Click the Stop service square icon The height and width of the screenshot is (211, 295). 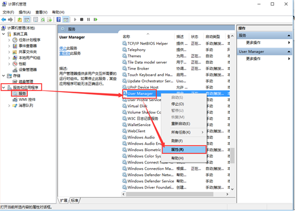81,19
